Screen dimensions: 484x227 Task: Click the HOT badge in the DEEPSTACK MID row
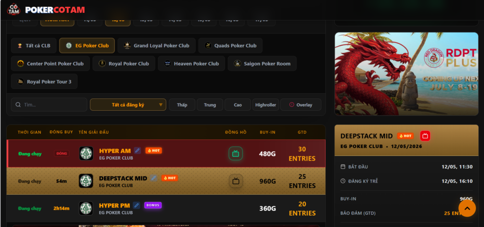point(170,178)
